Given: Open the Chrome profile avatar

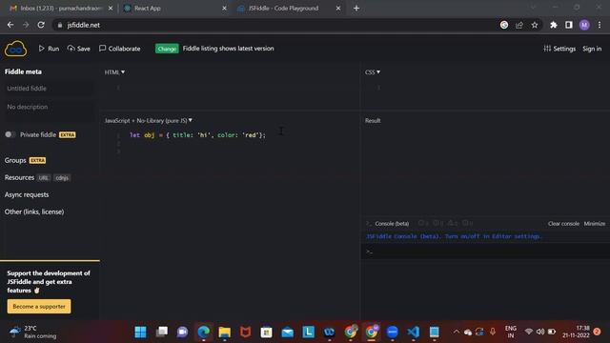Looking at the screenshot, I should 584,25.
